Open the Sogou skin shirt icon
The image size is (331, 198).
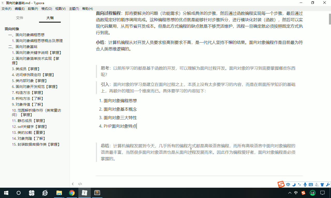click(x=322, y=185)
